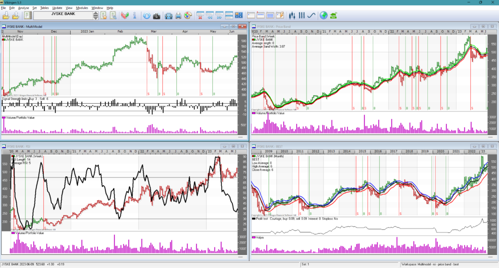Click the single-day calendar icon
Viewport: 499px width, 268px height.
point(251,15)
